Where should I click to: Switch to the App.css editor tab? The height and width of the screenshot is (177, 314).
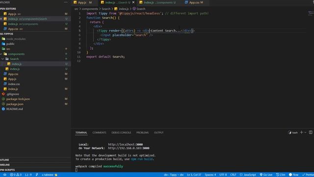tap(194, 2)
